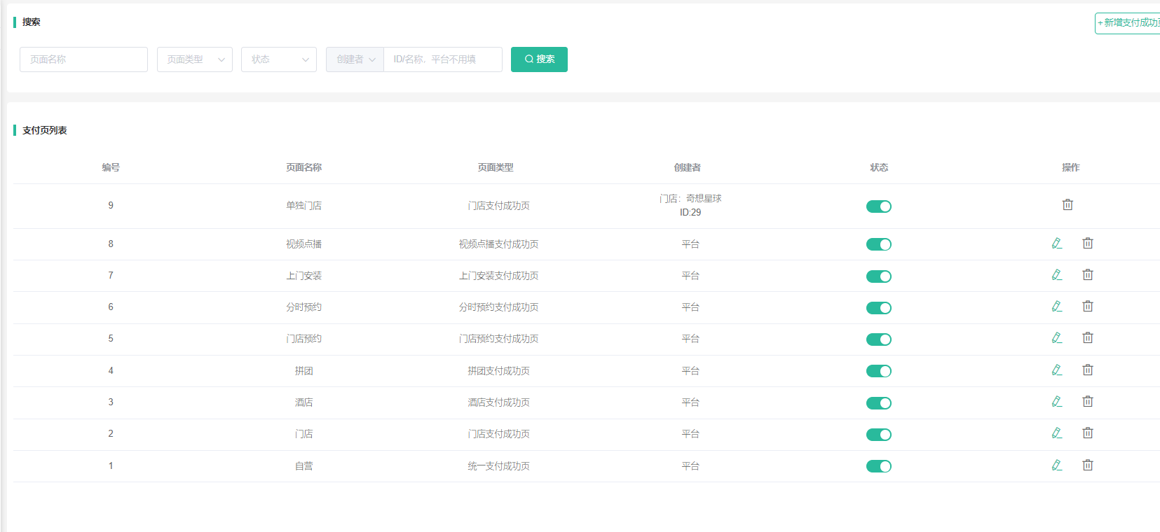1160x532 pixels.
Task: Focus the 页面名称 search input
Action: coord(83,59)
